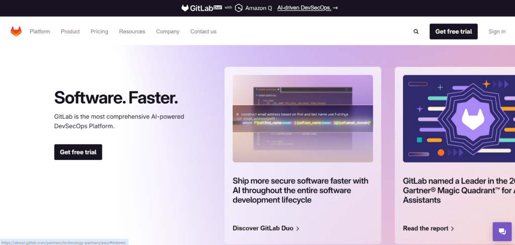Click the Amazon Q text in banner
Image resolution: width=515 pixels, height=245 pixels.
click(259, 8)
